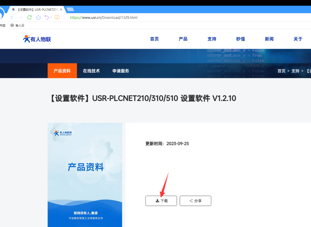Open a new browser tab
Viewport: 311px width, 227px height.
point(70,9)
